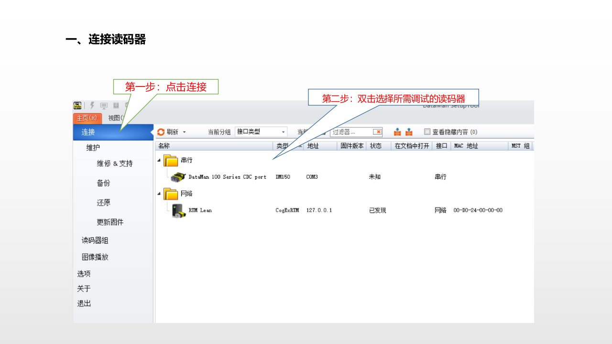Click the CogExRTM type cell

(287, 210)
